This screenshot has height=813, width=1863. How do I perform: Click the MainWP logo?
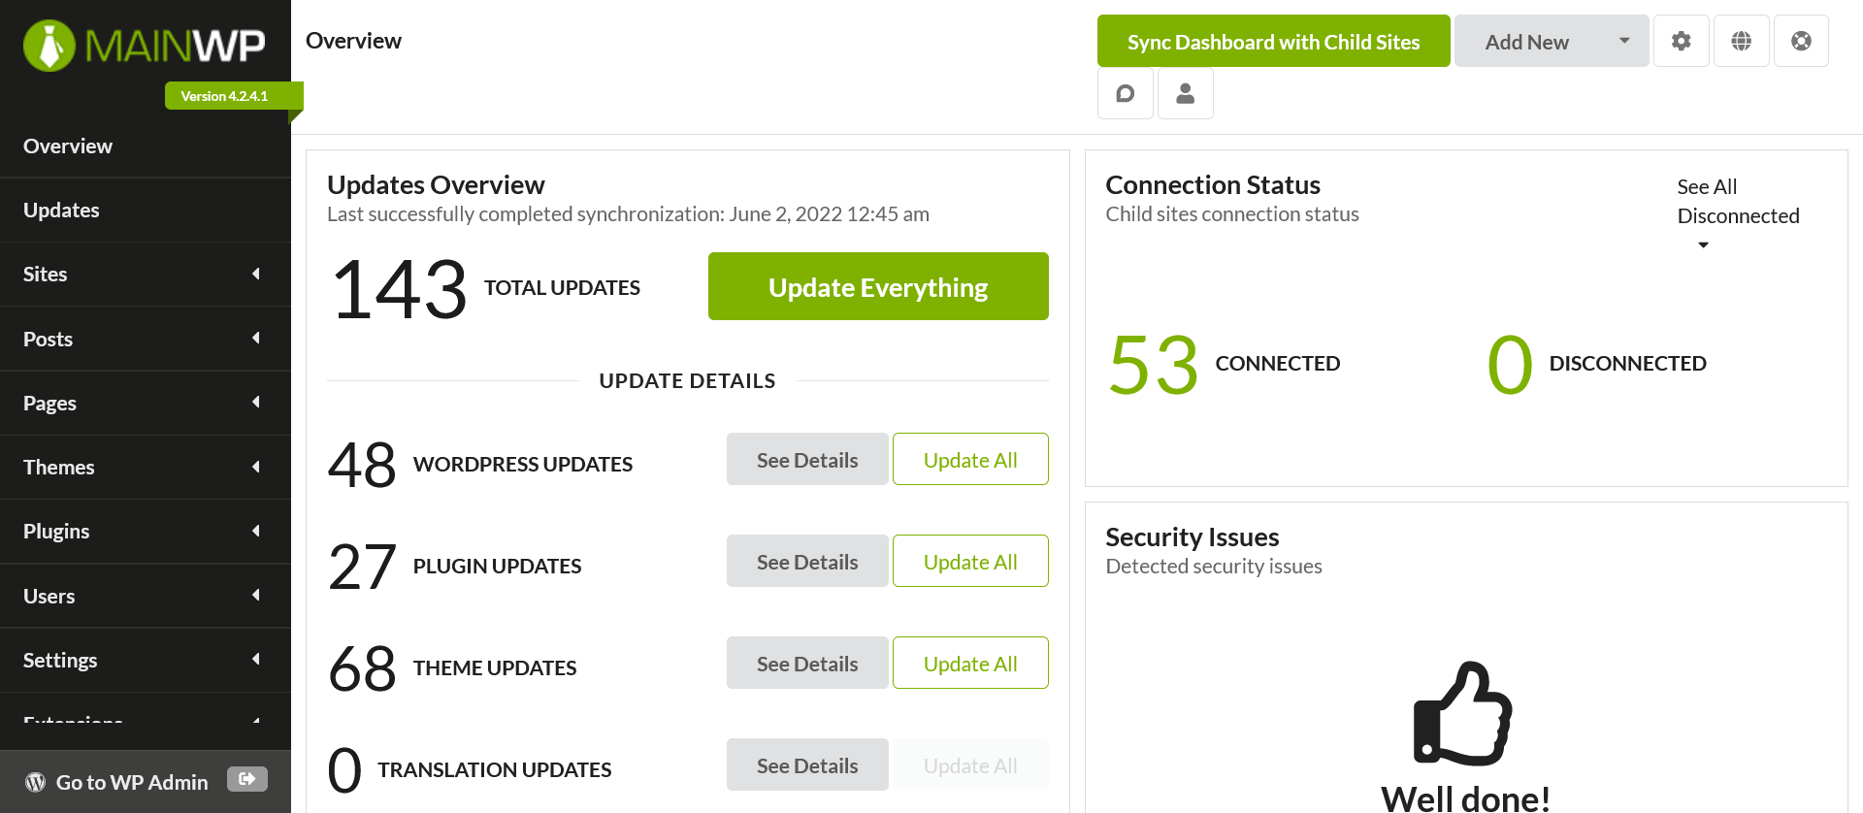[144, 45]
